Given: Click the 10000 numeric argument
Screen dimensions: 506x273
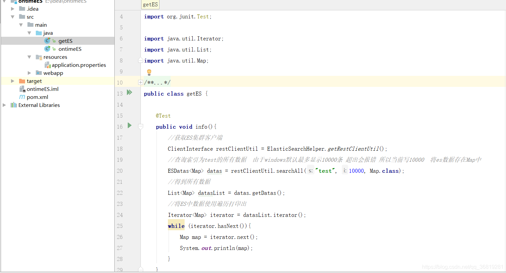Looking at the screenshot, I should click(x=356, y=171).
